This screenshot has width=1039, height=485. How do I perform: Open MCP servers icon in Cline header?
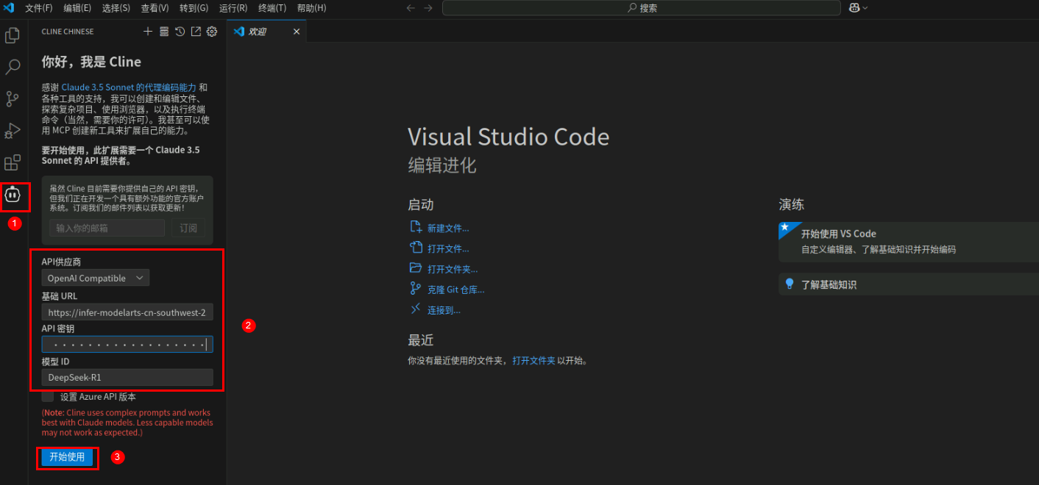point(164,32)
